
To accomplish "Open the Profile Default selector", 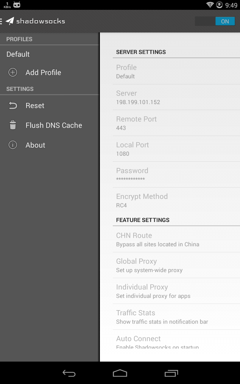I will [176, 72].
